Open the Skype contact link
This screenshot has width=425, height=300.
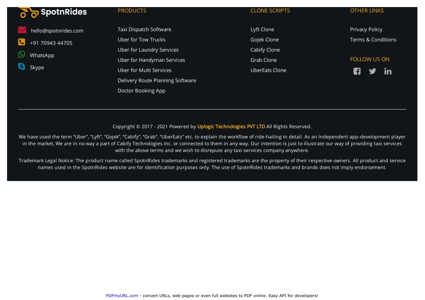tap(37, 68)
